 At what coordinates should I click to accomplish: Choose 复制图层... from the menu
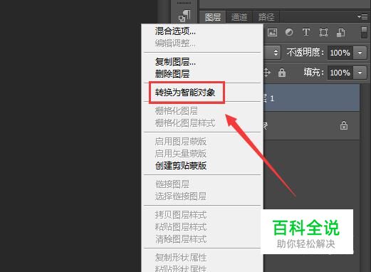point(175,62)
